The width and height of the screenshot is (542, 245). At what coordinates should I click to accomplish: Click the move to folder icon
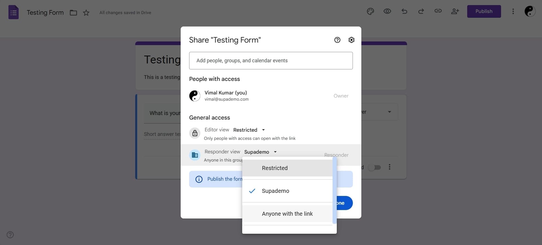pos(73,13)
